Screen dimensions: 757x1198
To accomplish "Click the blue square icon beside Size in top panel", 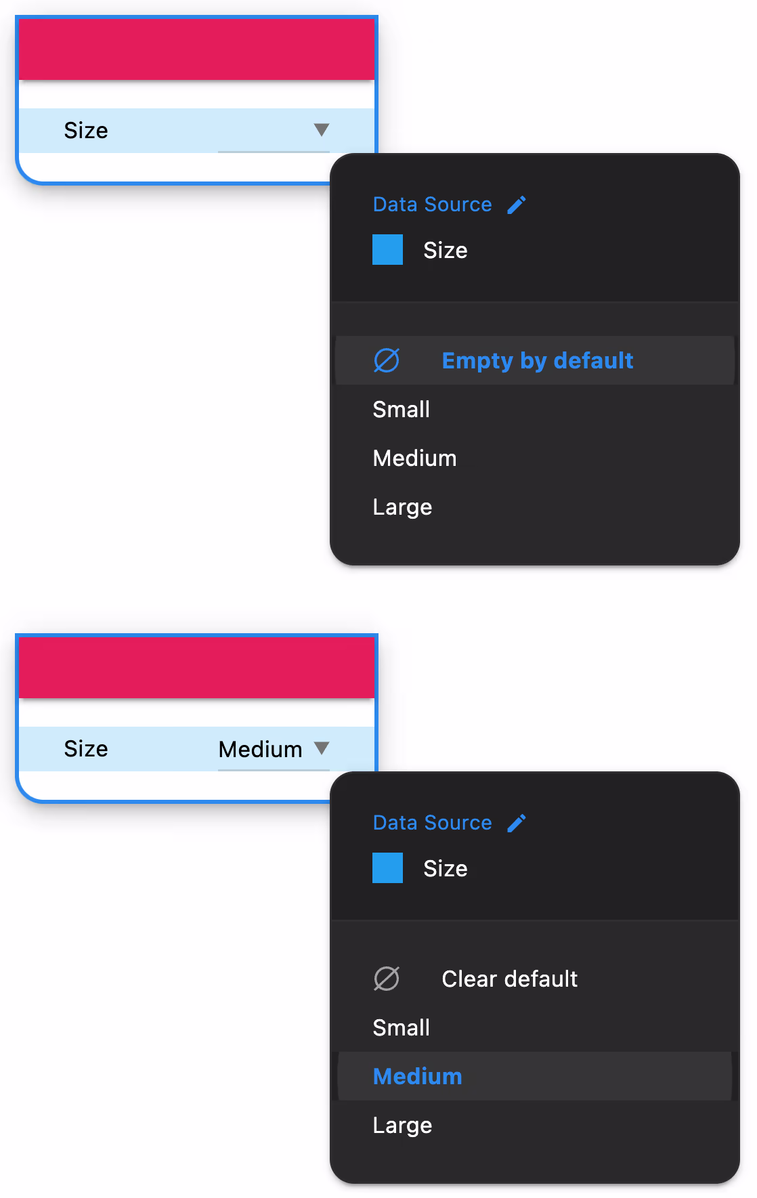I will tap(387, 250).
